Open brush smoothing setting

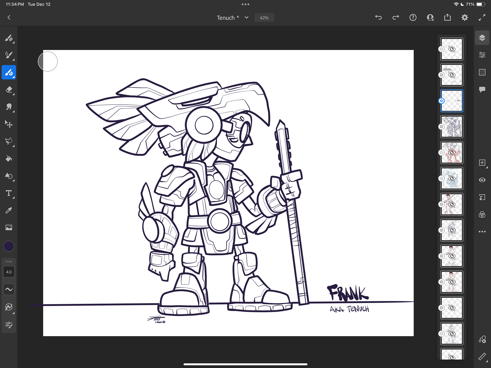pyautogui.click(x=9, y=307)
